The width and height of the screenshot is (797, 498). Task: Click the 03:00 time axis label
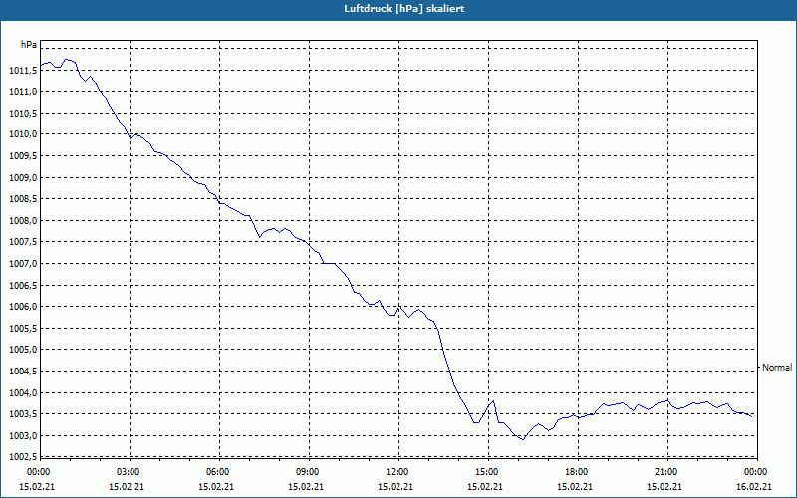coord(128,472)
